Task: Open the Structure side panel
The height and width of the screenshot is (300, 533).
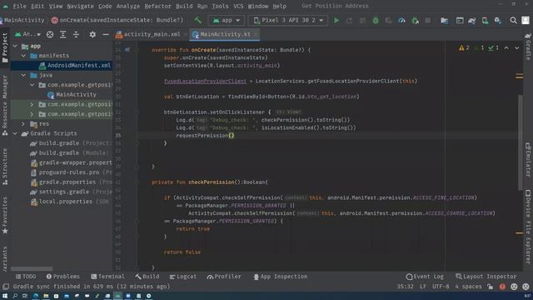Action: pyautogui.click(x=4, y=167)
